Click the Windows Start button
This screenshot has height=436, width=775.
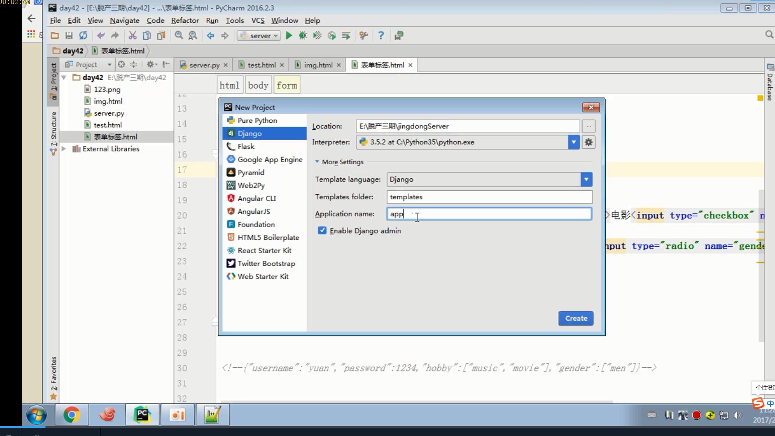[36, 415]
